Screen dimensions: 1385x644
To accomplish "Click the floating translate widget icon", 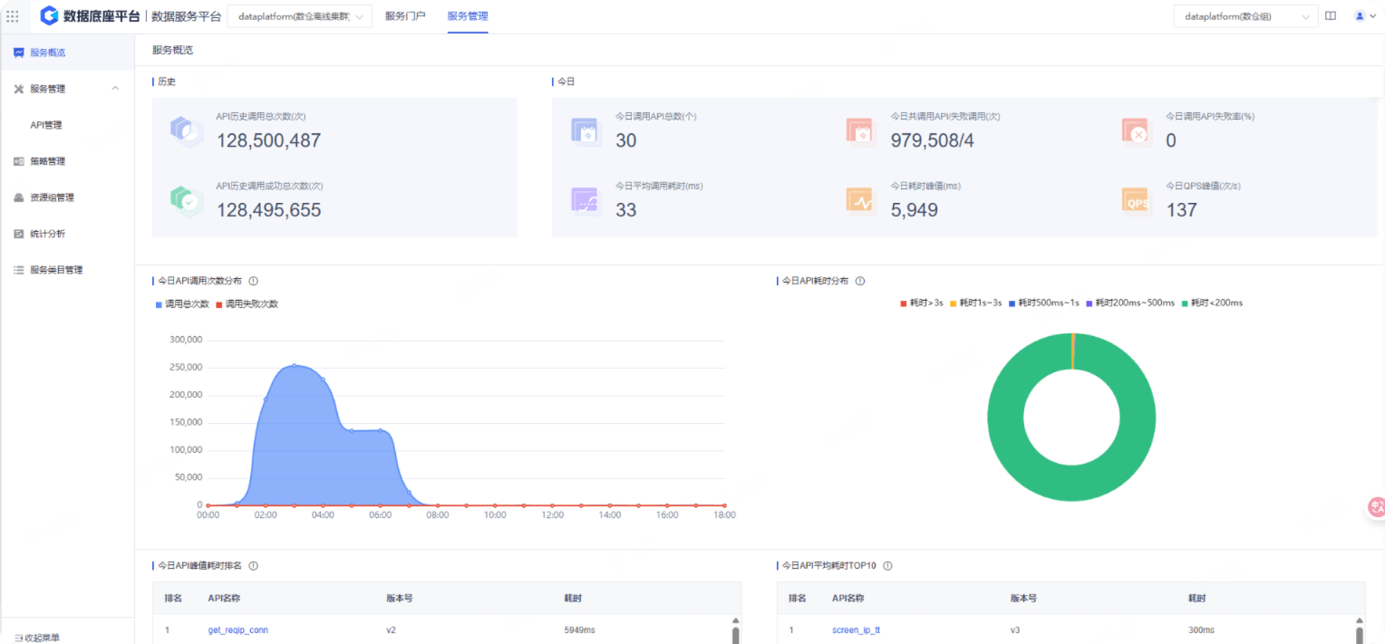I will coord(1376,507).
